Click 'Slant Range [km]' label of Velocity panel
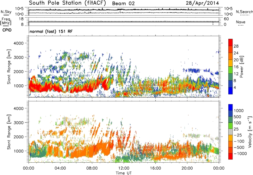The height and width of the screenshot is (175, 253). click(x=9, y=132)
